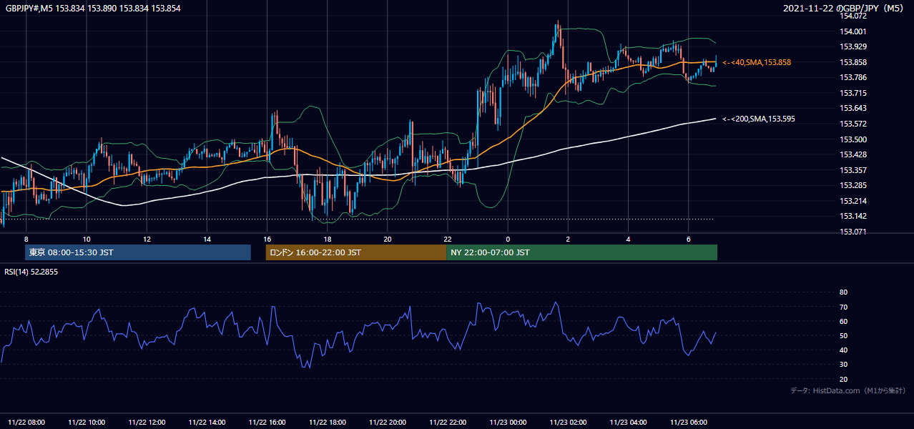Viewport: 914px width, 429px height.
Task: Click bottom time label 11/23 02:00
Action: pyautogui.click(x=568, y=423)
